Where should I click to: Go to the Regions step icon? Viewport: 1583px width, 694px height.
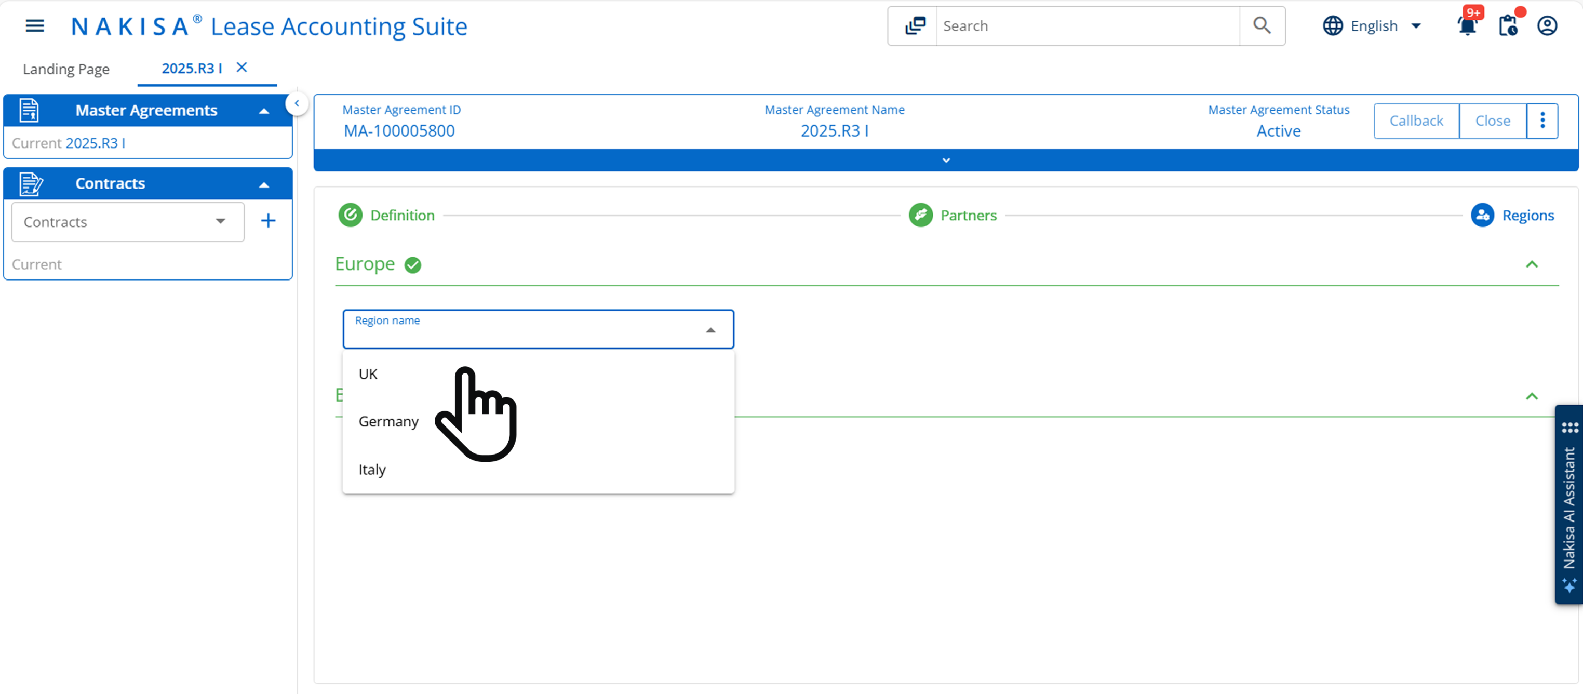tap(1482, 215)
